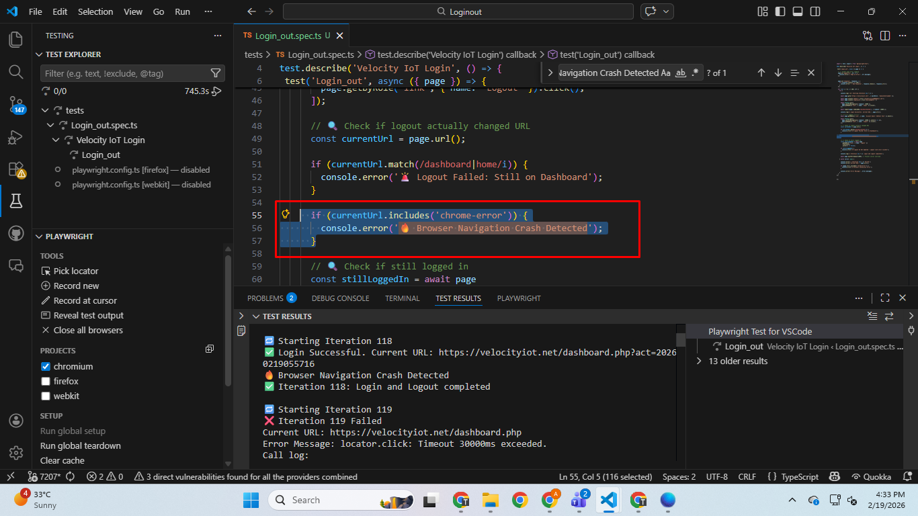Expand the 13 older results entry
The width and height of the screenshot is (918, 516).
click(699, 361)
